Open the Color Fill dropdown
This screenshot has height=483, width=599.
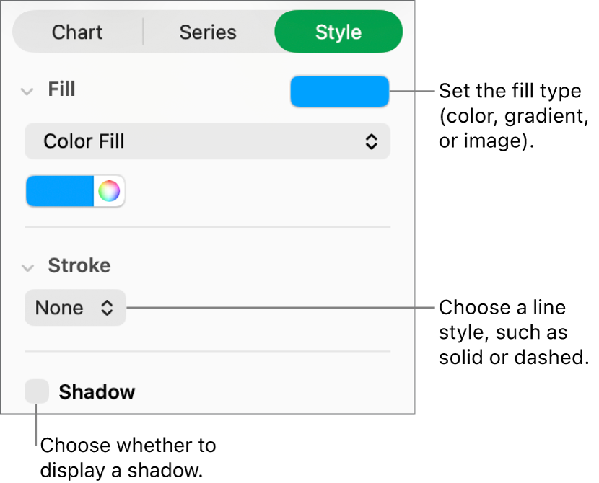(x=207, y=141)
